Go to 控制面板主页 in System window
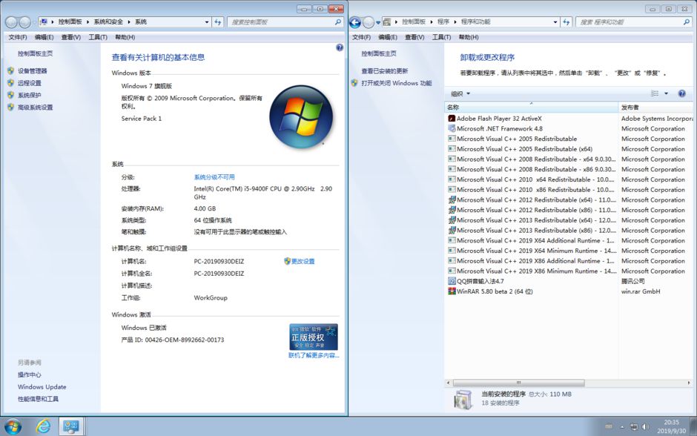Image resolution: width=697 pixels, height=436 pixels. [35, 53]
